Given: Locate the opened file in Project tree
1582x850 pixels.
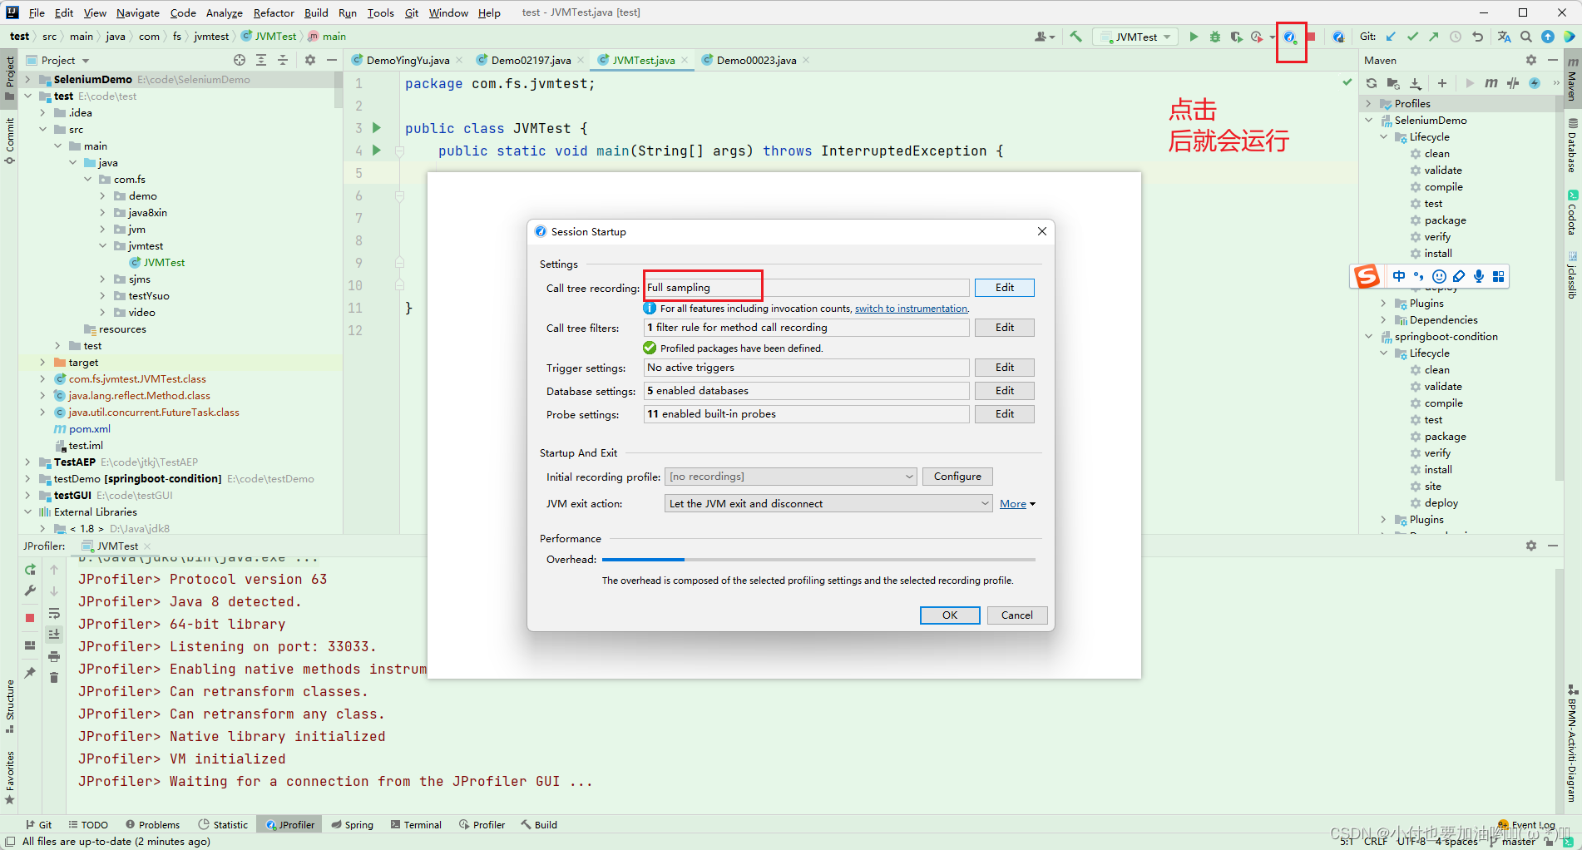Looking at the screenshot, I should [x=240, y=60].
